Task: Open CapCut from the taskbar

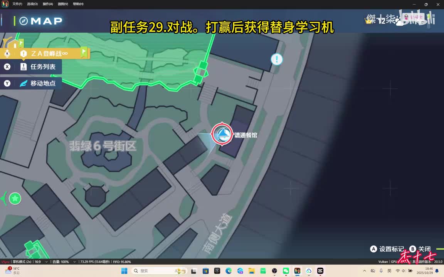Action: (320, 271)
